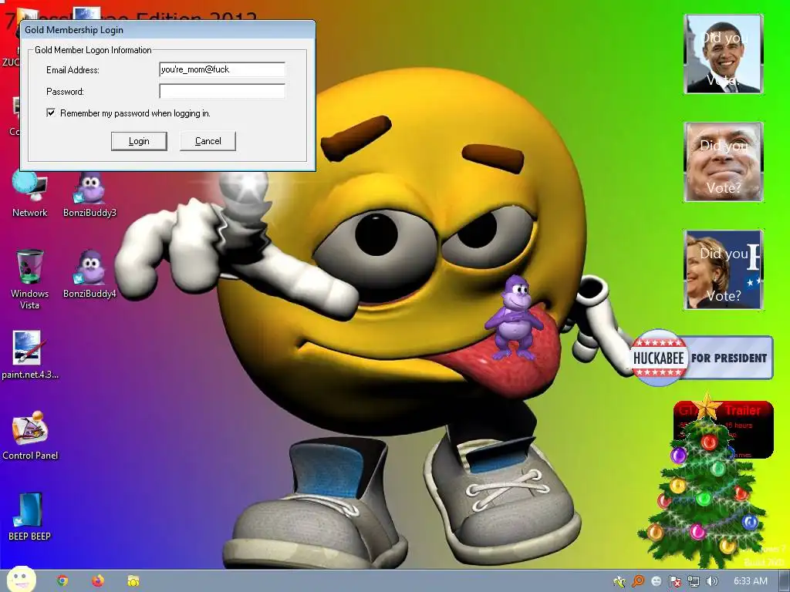The image size is (790, 592).
Task: Open the Action Center flag tray icon
Action: (674, 581)
